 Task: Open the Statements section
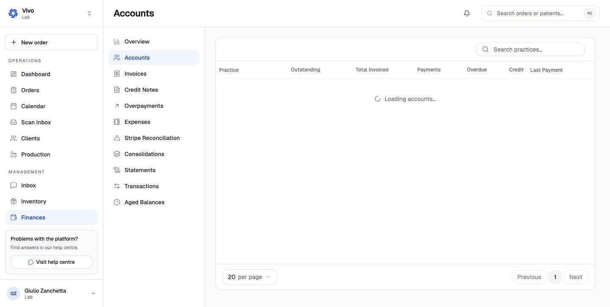coord(154,170)
